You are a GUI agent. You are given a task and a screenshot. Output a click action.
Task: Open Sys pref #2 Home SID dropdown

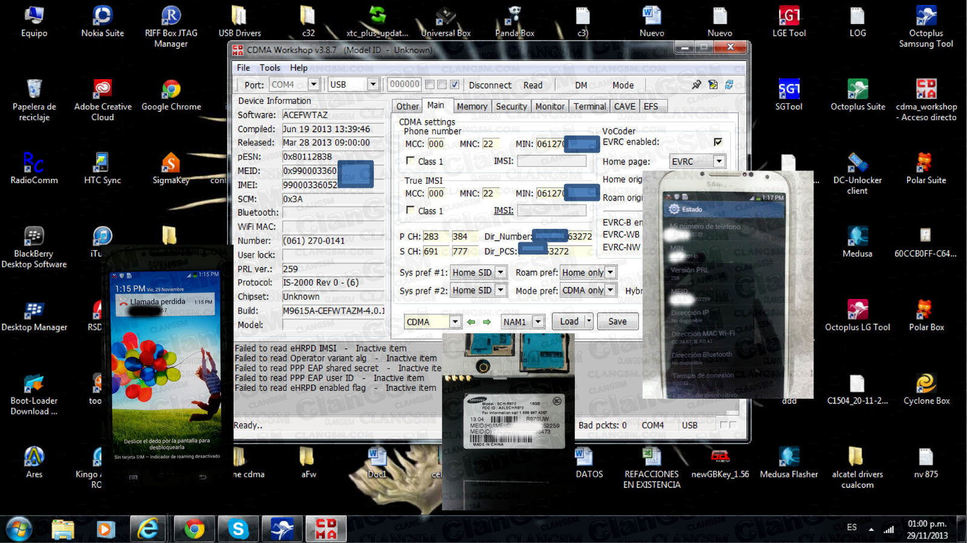(500, 291)
